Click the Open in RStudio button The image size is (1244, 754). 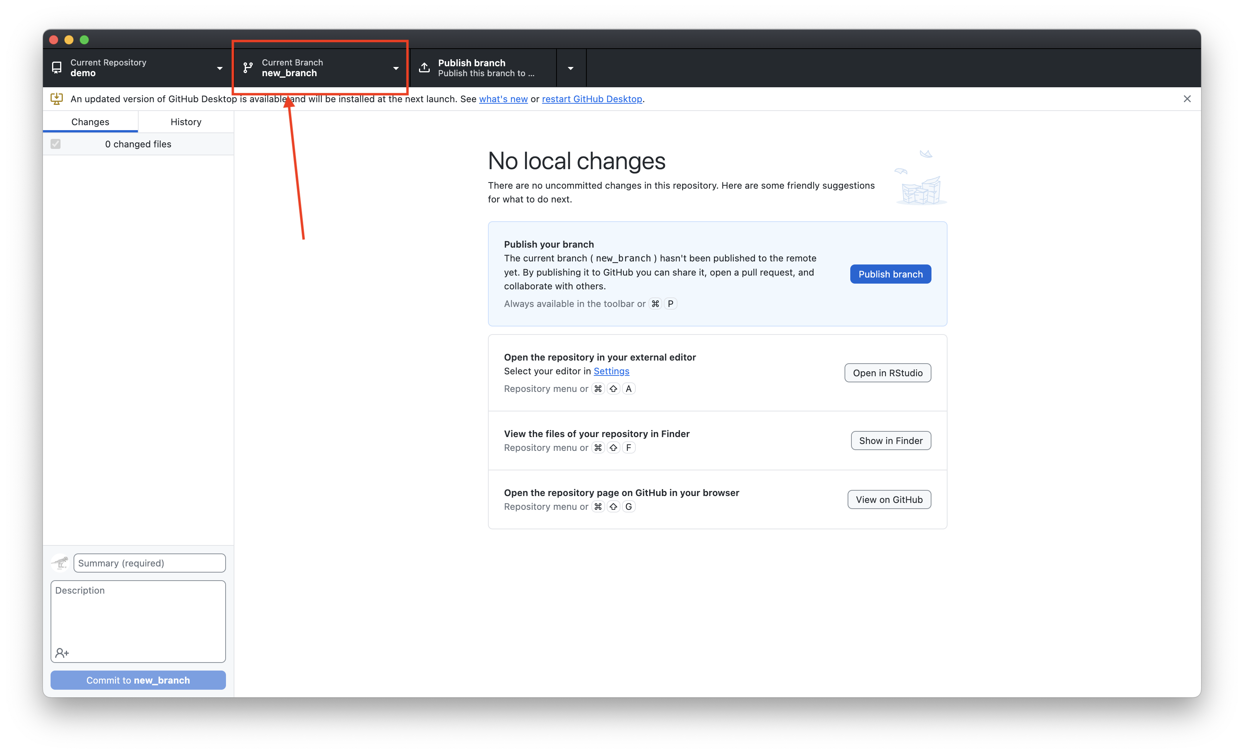click(887, 373)
